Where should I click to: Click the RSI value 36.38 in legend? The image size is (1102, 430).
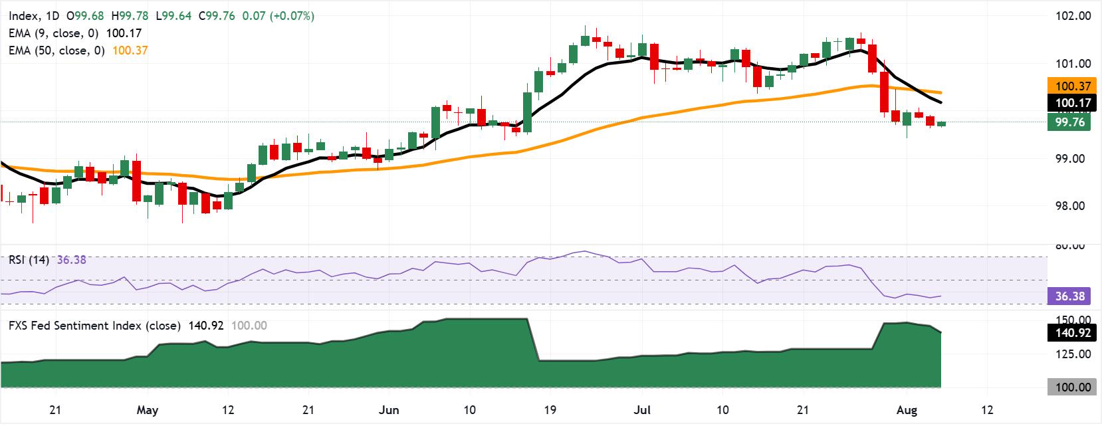pyautogui.click(x=72, y=260)
